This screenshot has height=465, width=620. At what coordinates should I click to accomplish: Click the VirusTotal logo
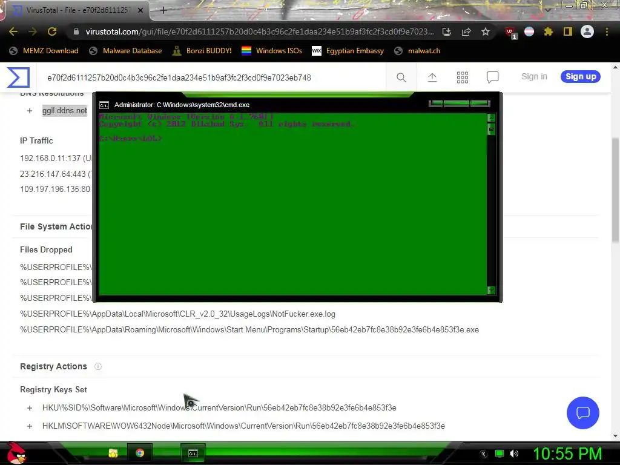18,77
